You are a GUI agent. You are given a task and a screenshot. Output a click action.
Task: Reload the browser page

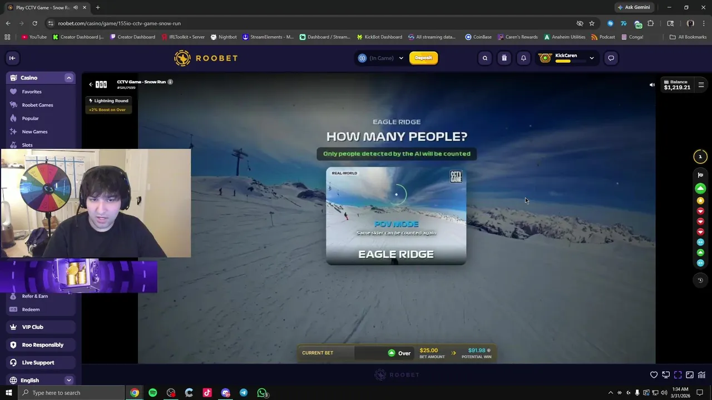coord(34,23)
